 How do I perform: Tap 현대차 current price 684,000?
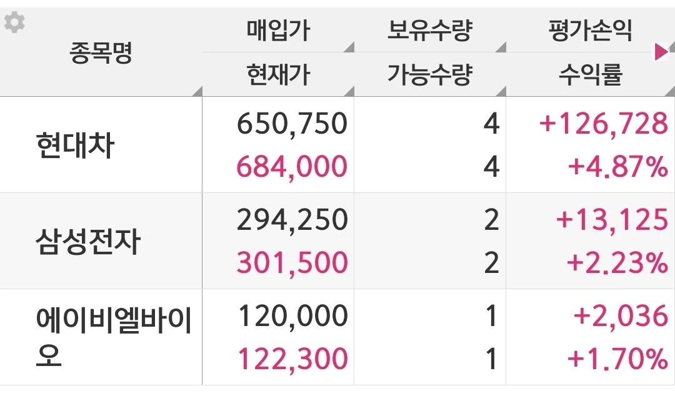(x=292, y=167)
